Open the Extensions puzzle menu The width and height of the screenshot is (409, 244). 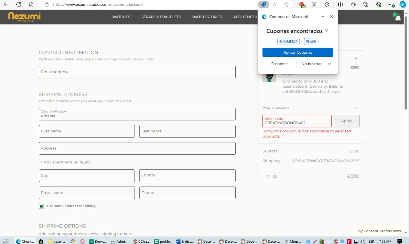pos(327,4)
